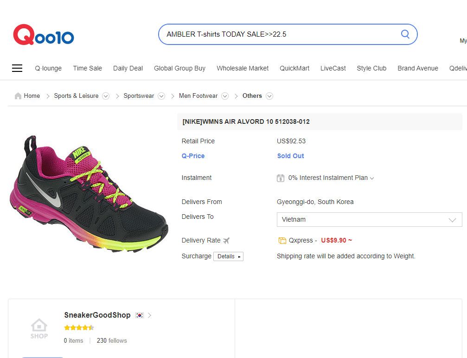Click the Home house icon in breadcrumb
The image size is (467, 358).
[x=18, y=96]
